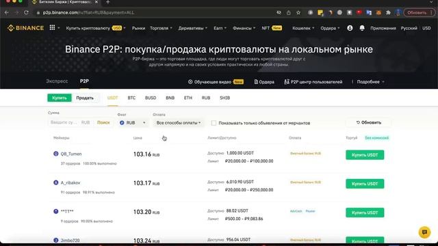Screen dimensions: 438x246
Task: Expand the Финансы dropdown menu
Action: pos(244,28)
